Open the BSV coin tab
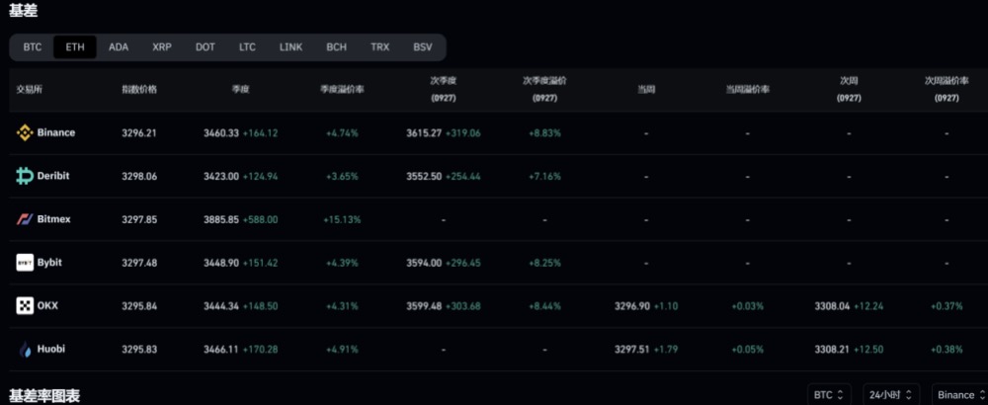Screen dimensions: 988x405 point(423,46)
